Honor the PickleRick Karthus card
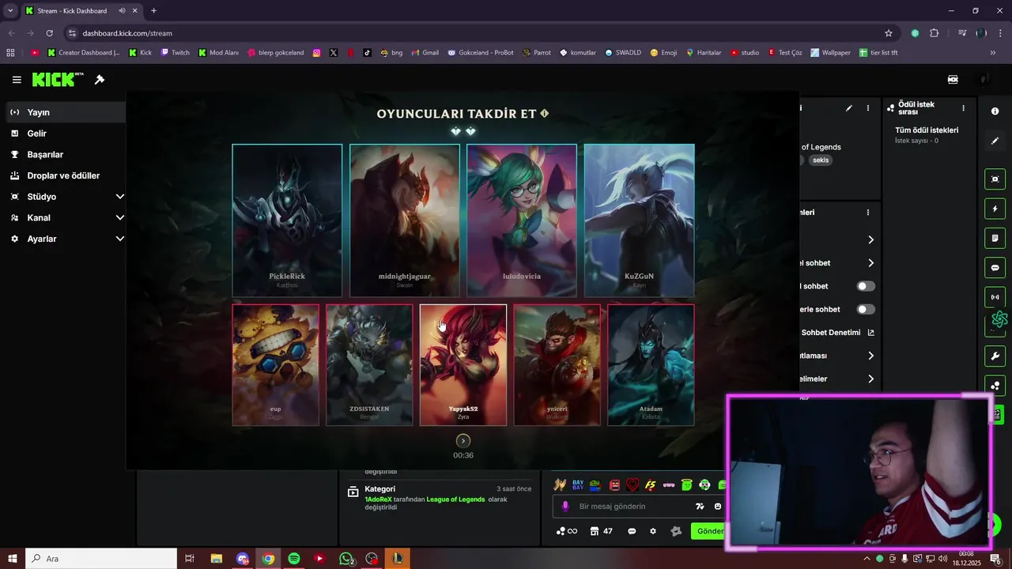Image resolution: width=1012 pixels, height=569 pixels. coord(287,220)
